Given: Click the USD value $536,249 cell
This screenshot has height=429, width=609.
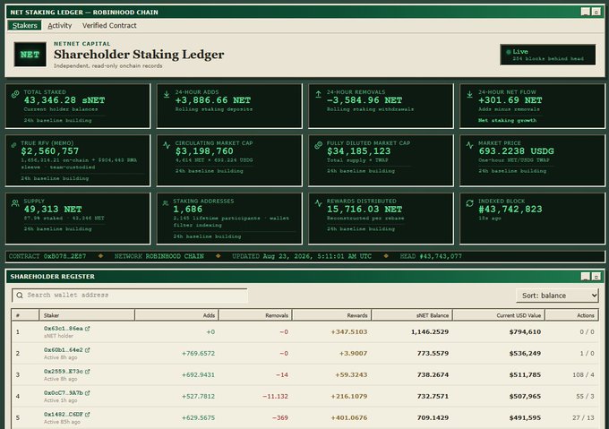Looking at the screenshot, I should 525,353.
